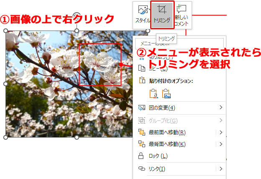Click the Link (リンク) chain icon
The width and height of the screenshot is (261, 179).
coord(141,169)
